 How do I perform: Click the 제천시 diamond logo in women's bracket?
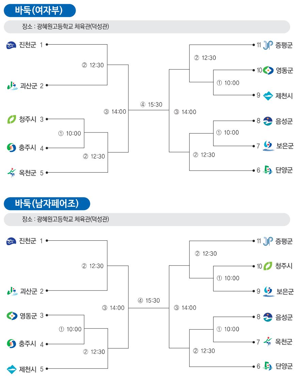(x=268, y=96)
